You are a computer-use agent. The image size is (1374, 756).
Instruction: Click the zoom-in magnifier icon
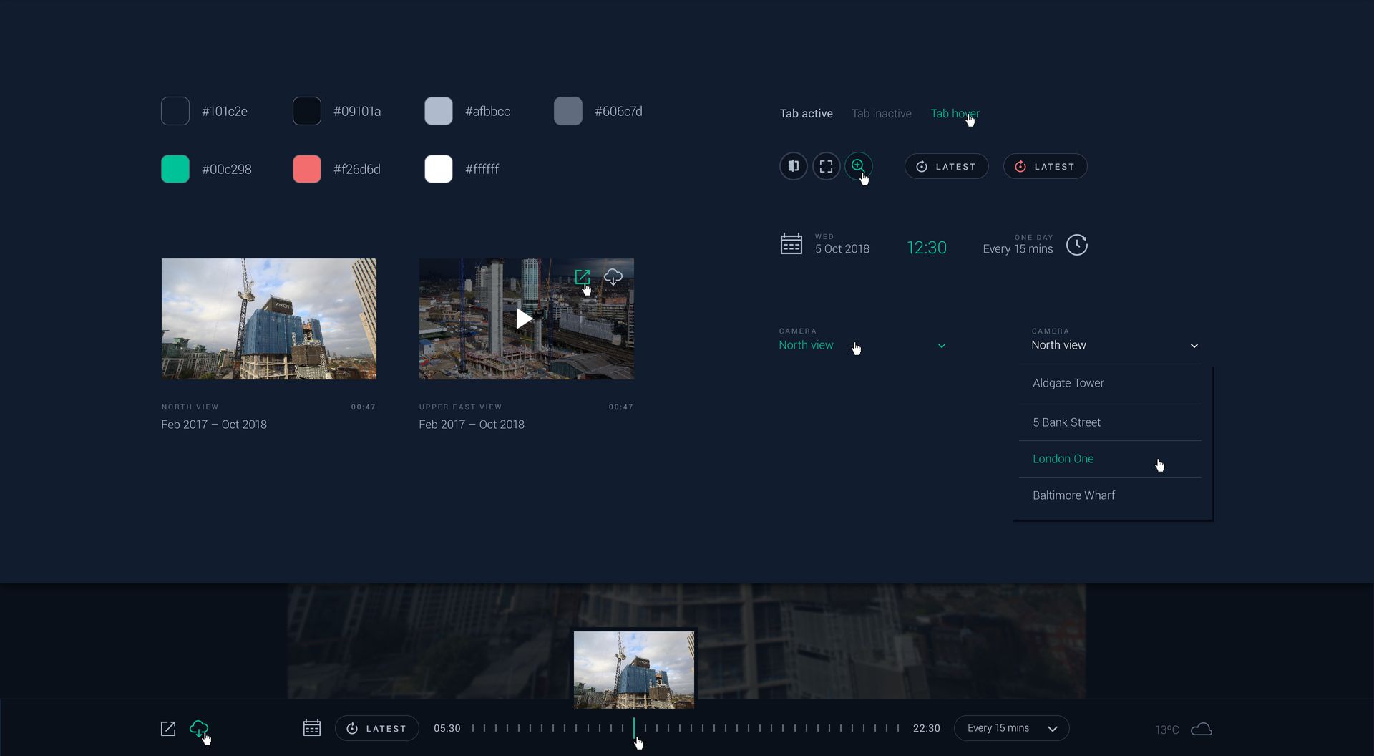pyautogui.click(x=857, y=166)
